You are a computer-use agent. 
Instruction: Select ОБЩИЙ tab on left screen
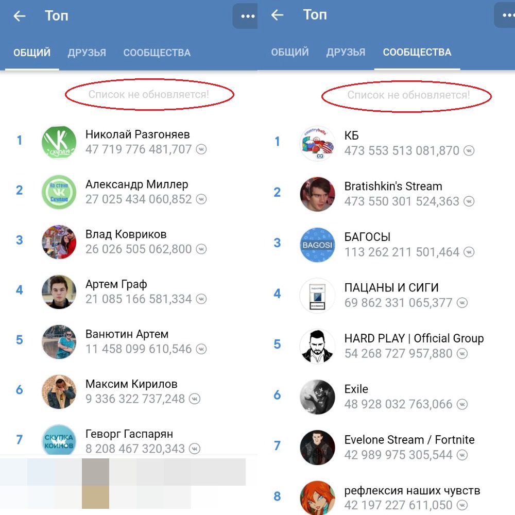tap(32, 53)
